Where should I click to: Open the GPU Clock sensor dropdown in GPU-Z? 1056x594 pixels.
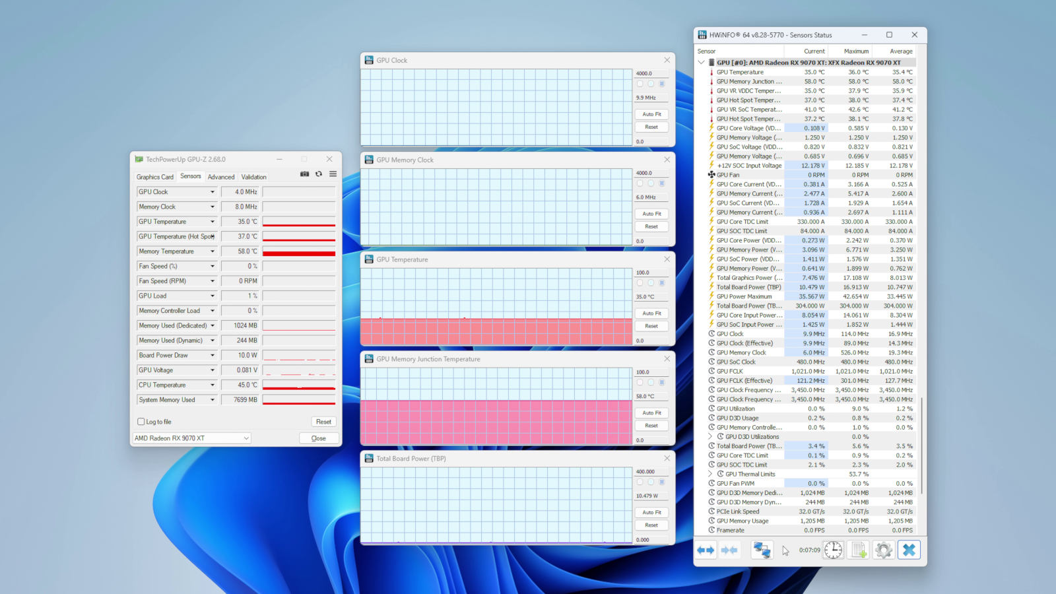tap(213, 192)
